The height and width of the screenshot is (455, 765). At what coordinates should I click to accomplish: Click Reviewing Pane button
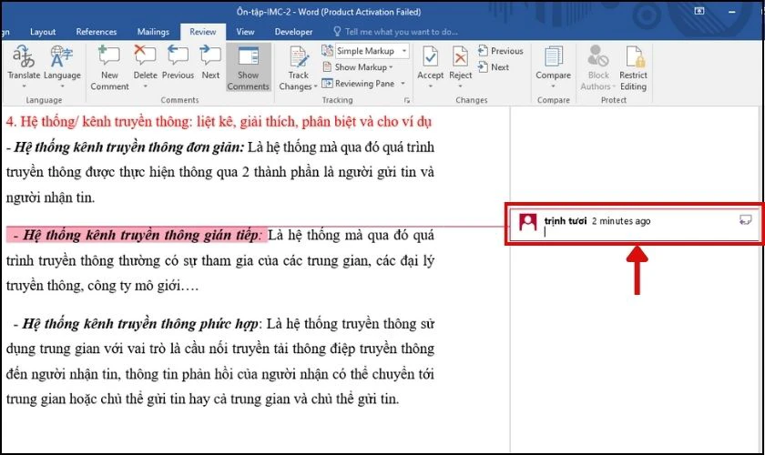pos(359,84)
